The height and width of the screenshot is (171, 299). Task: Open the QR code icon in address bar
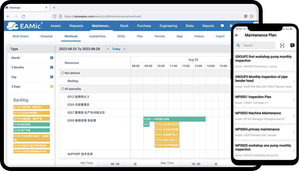tap(246, 17)
